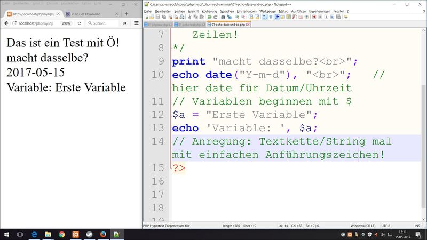Click into the Firefox Suchen search field
The width and height of the screenshot is (427, 240).
pos(105,23)
